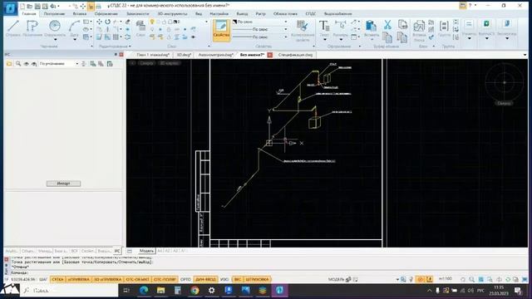Open File Explorer from the taskbar
532x299 pixels.
pos(160,291)
